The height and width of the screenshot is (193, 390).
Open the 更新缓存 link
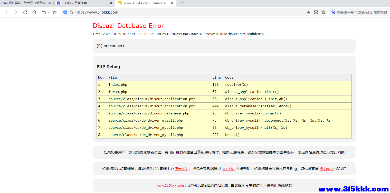pyautogui.click(x=181, y=169)
